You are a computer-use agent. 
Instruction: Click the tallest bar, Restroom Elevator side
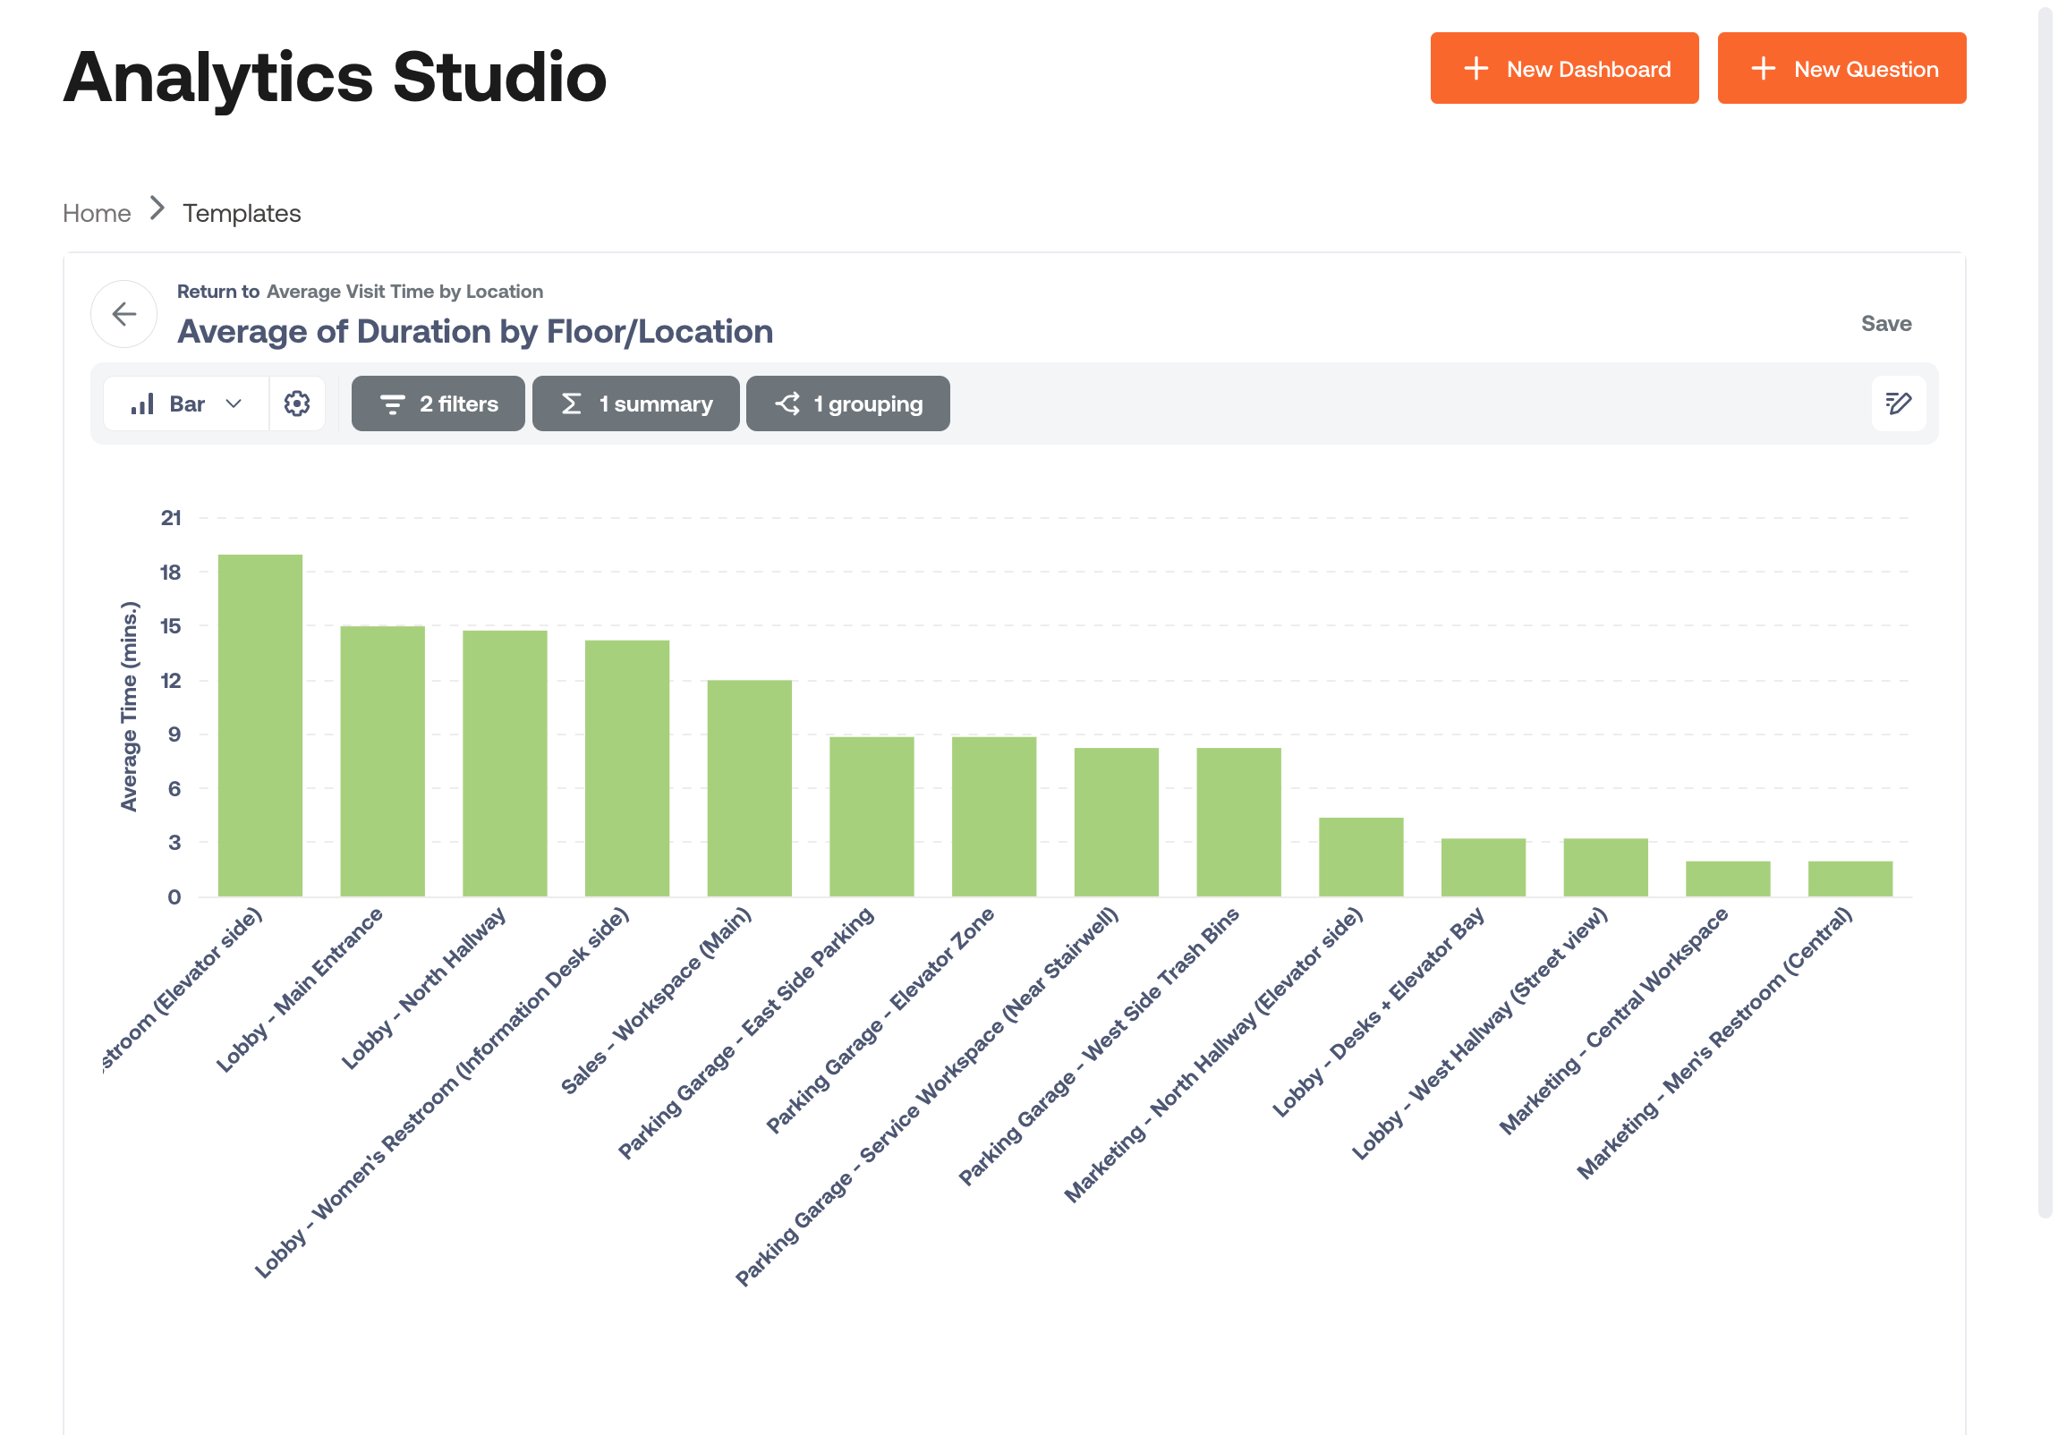pos(260,726)
